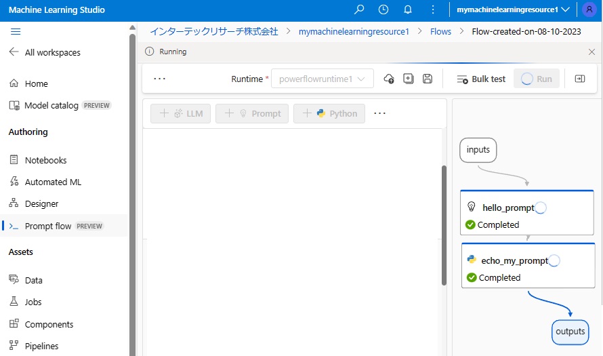Click the Authoring section heading

pos(28,132)
